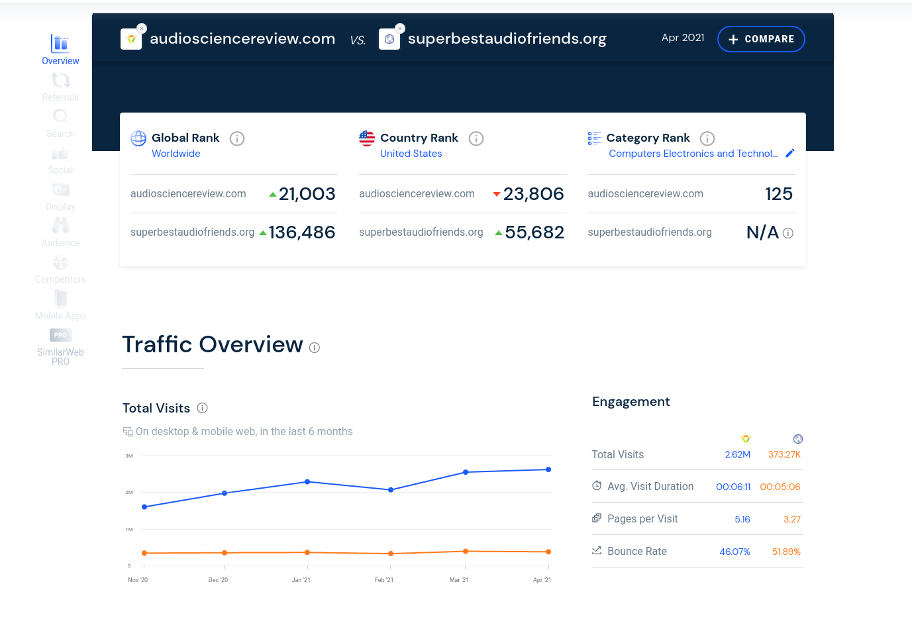
Task: Click the 5.16 pages per visit value
Action: [x=742, y=519]
